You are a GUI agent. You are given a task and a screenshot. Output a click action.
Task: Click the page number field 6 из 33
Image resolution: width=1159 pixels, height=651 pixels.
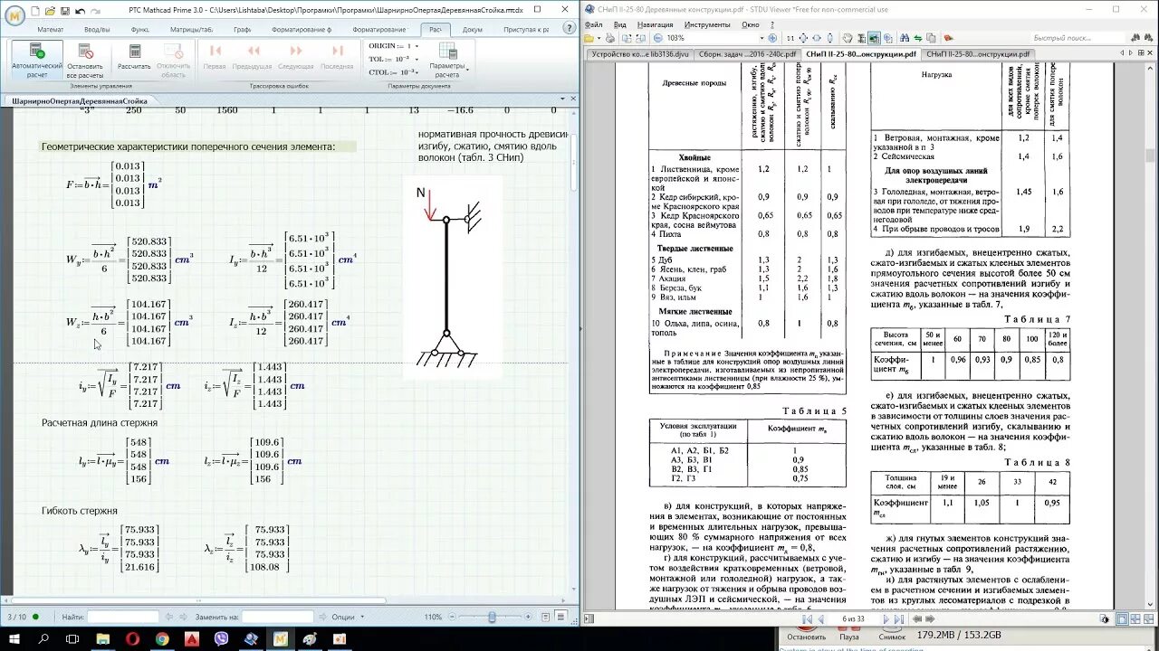(x=853, y=618)
